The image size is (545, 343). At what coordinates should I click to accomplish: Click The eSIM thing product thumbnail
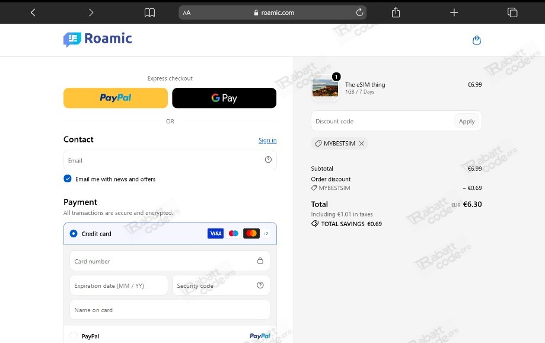point(325,88)
